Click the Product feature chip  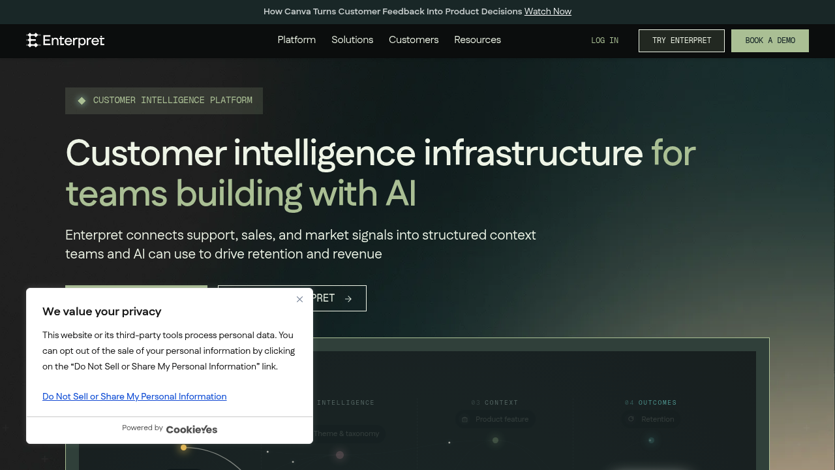tap(495, 419)
